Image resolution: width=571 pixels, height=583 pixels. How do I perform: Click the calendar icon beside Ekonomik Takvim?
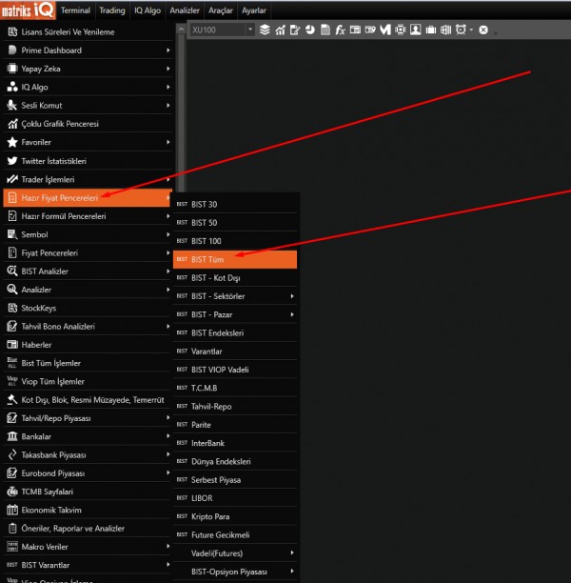(12, 510)
